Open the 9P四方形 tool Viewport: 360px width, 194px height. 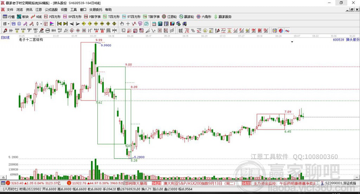pyautogui.click(x=72, y=17)
